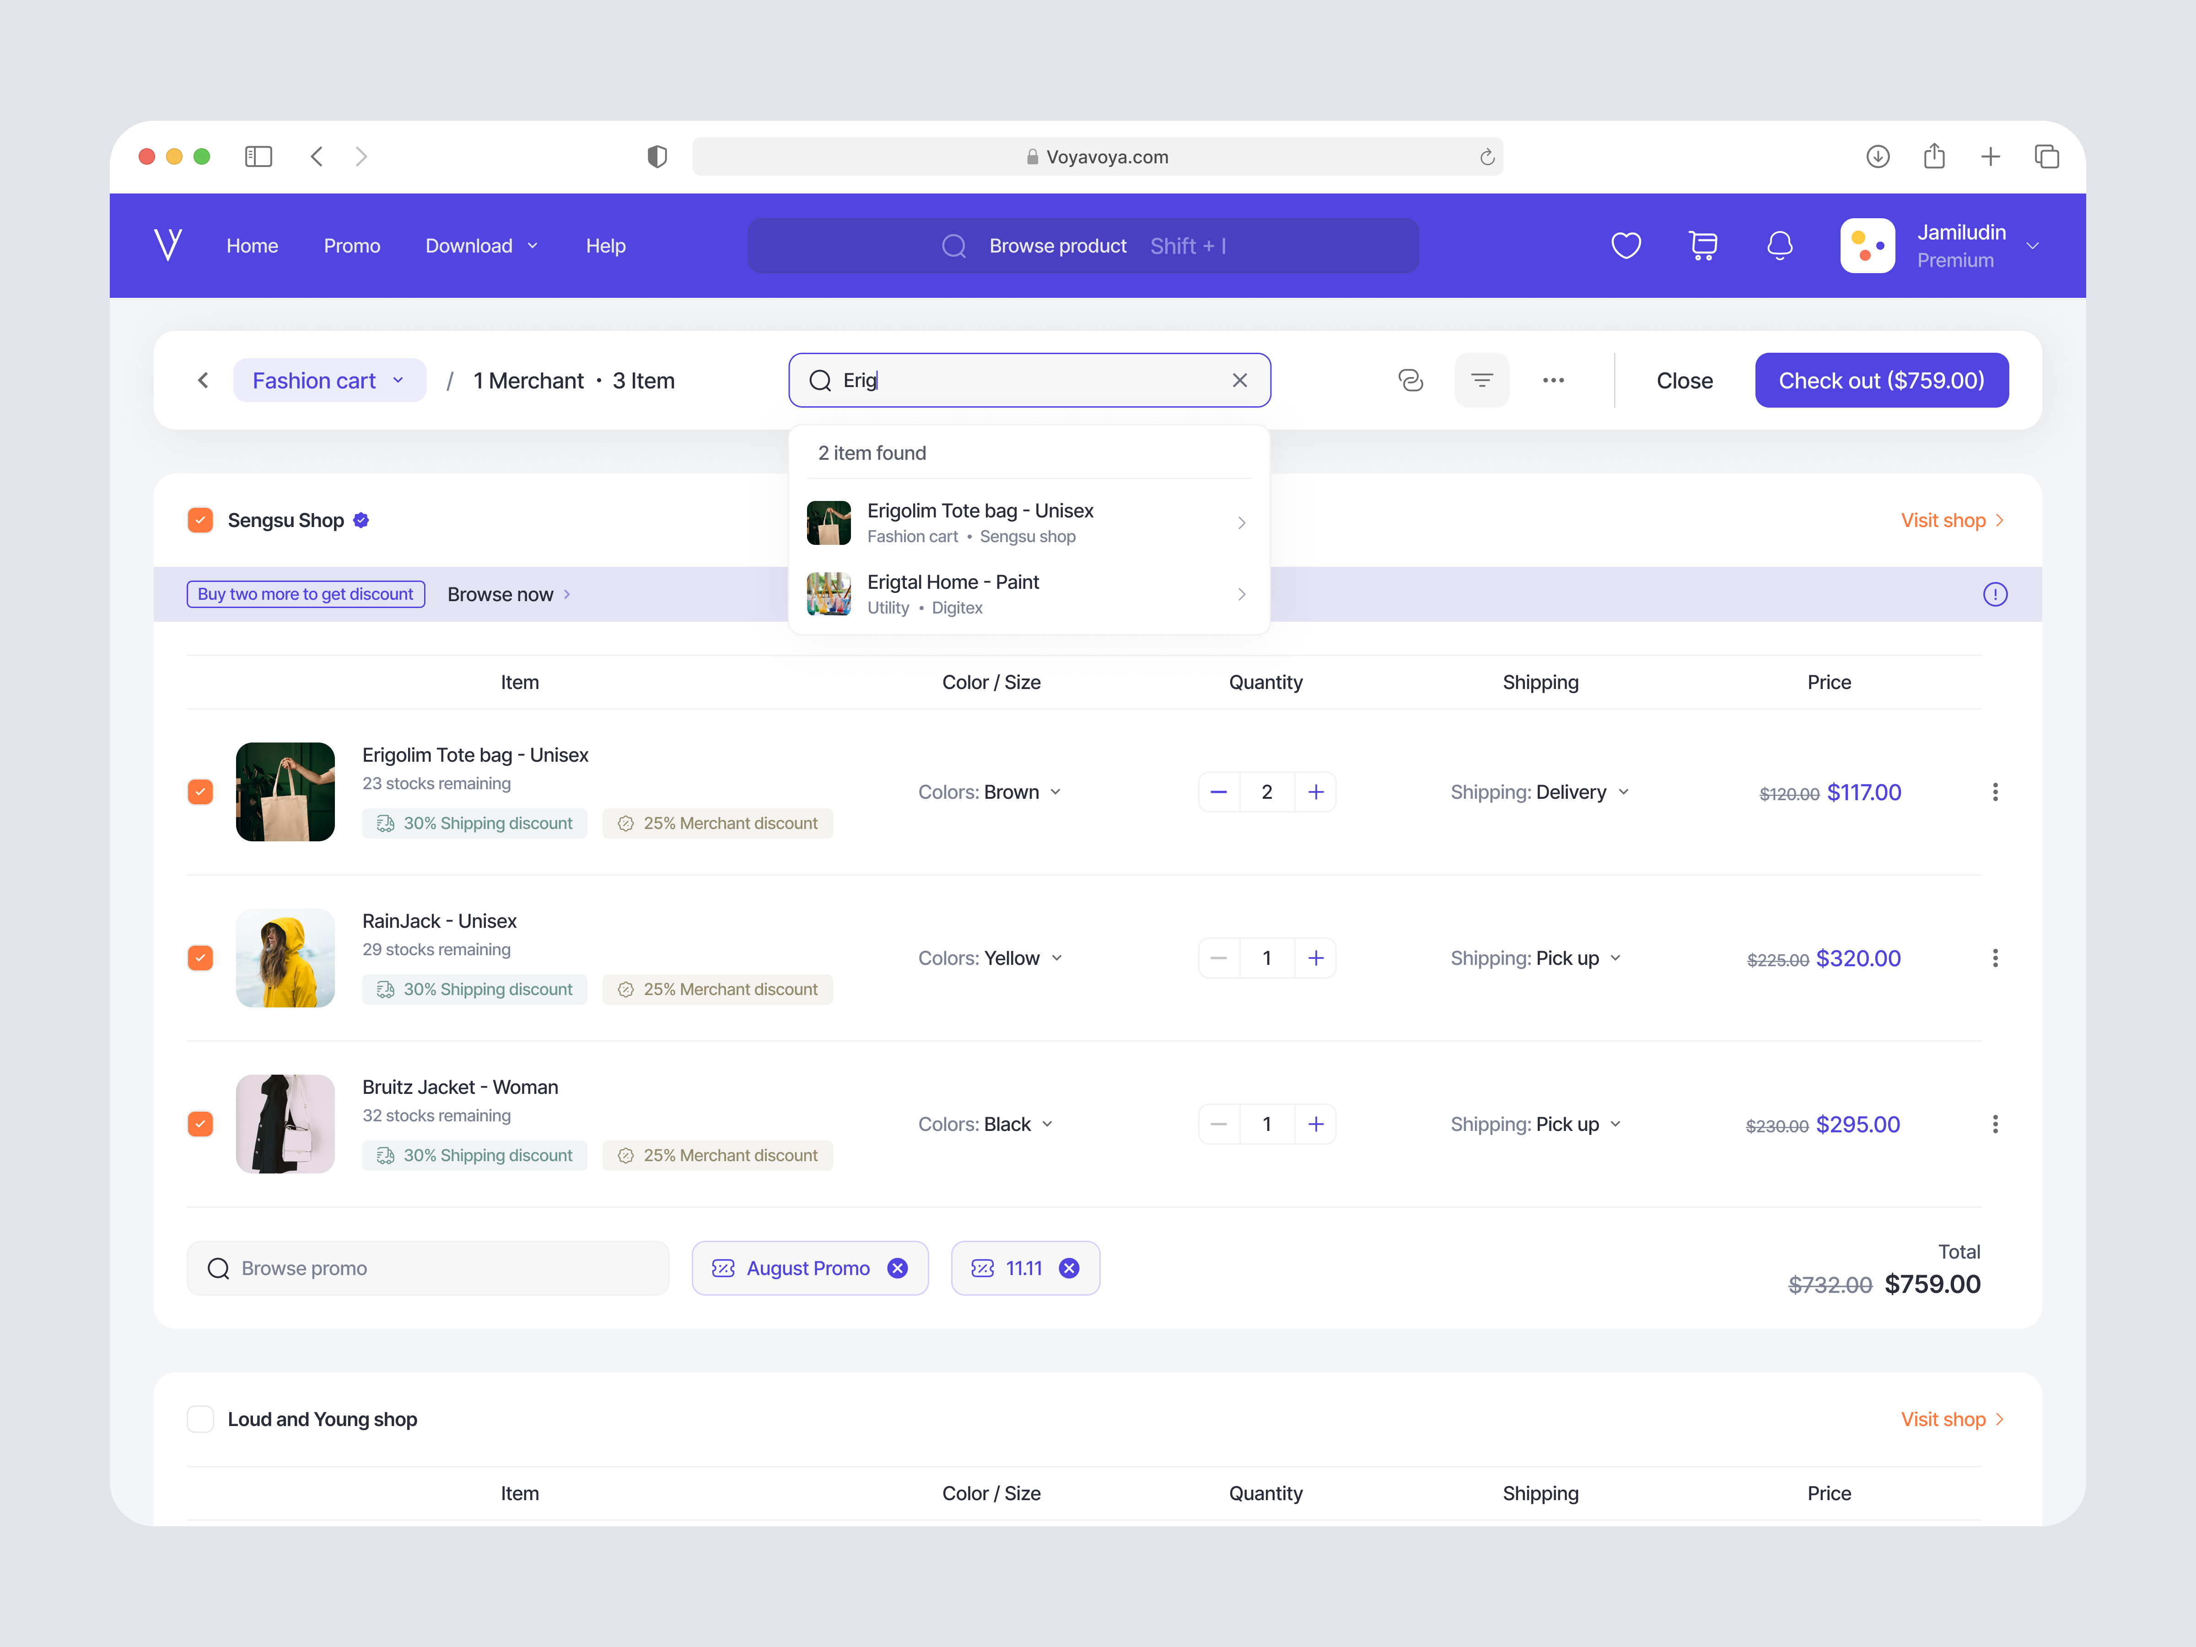Open the wishlist heart icon
The width and height of the screenshot is (2196, 1647).
(1625, 245)
